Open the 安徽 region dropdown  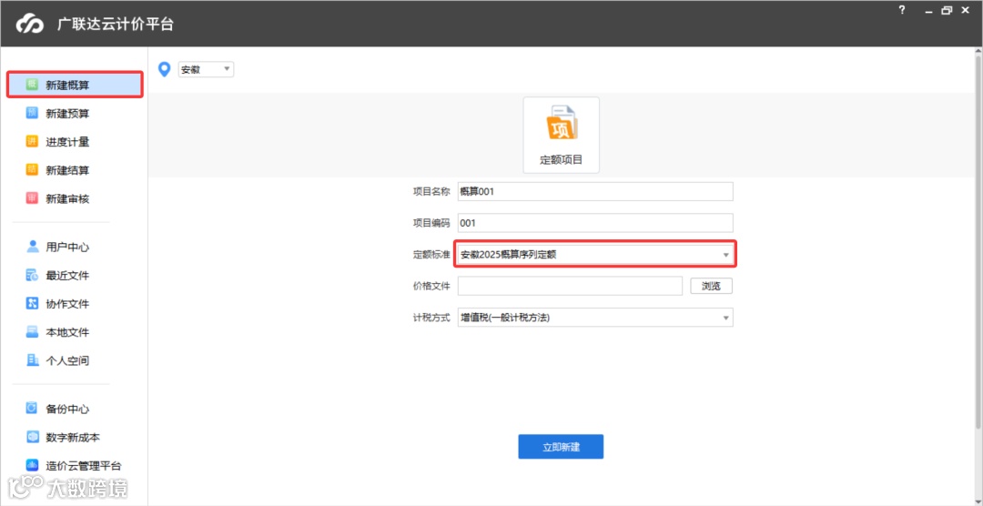(x=206, y=69)
